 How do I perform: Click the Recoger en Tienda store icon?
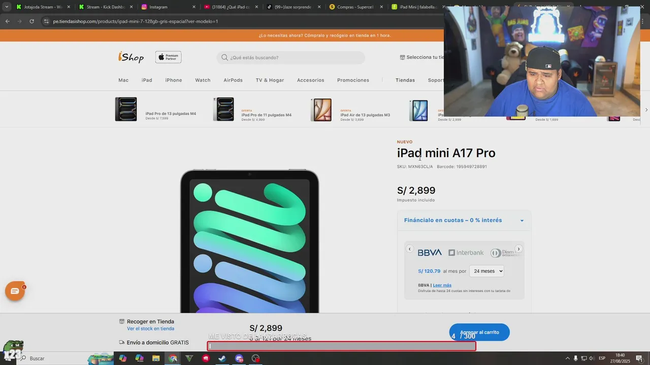tap(122, 321)
